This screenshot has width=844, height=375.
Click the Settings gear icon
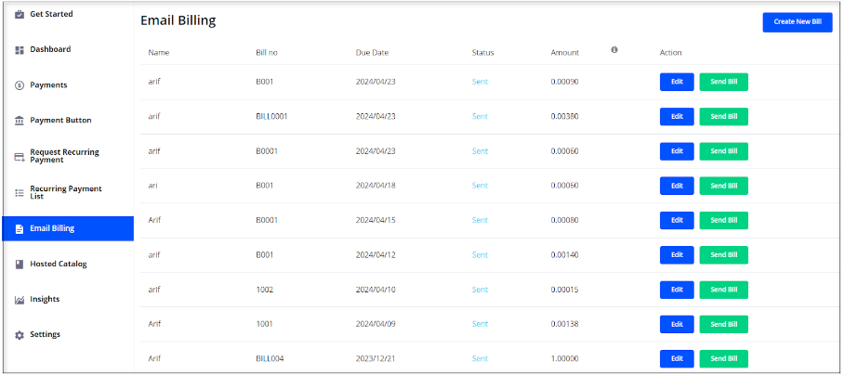(x=20, y=335)
